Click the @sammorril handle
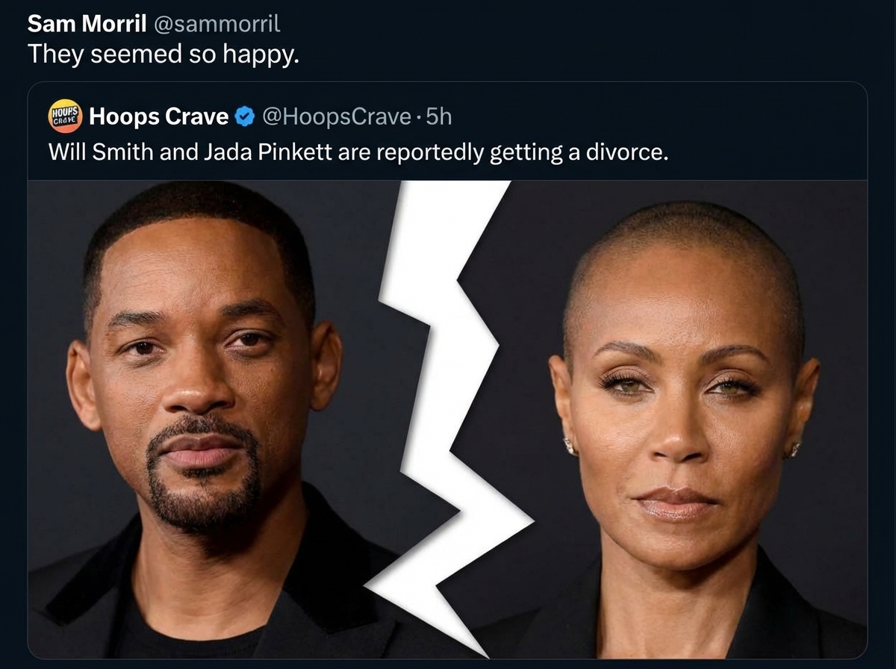Viewport: 896px width, 669px height. point(217,24)
